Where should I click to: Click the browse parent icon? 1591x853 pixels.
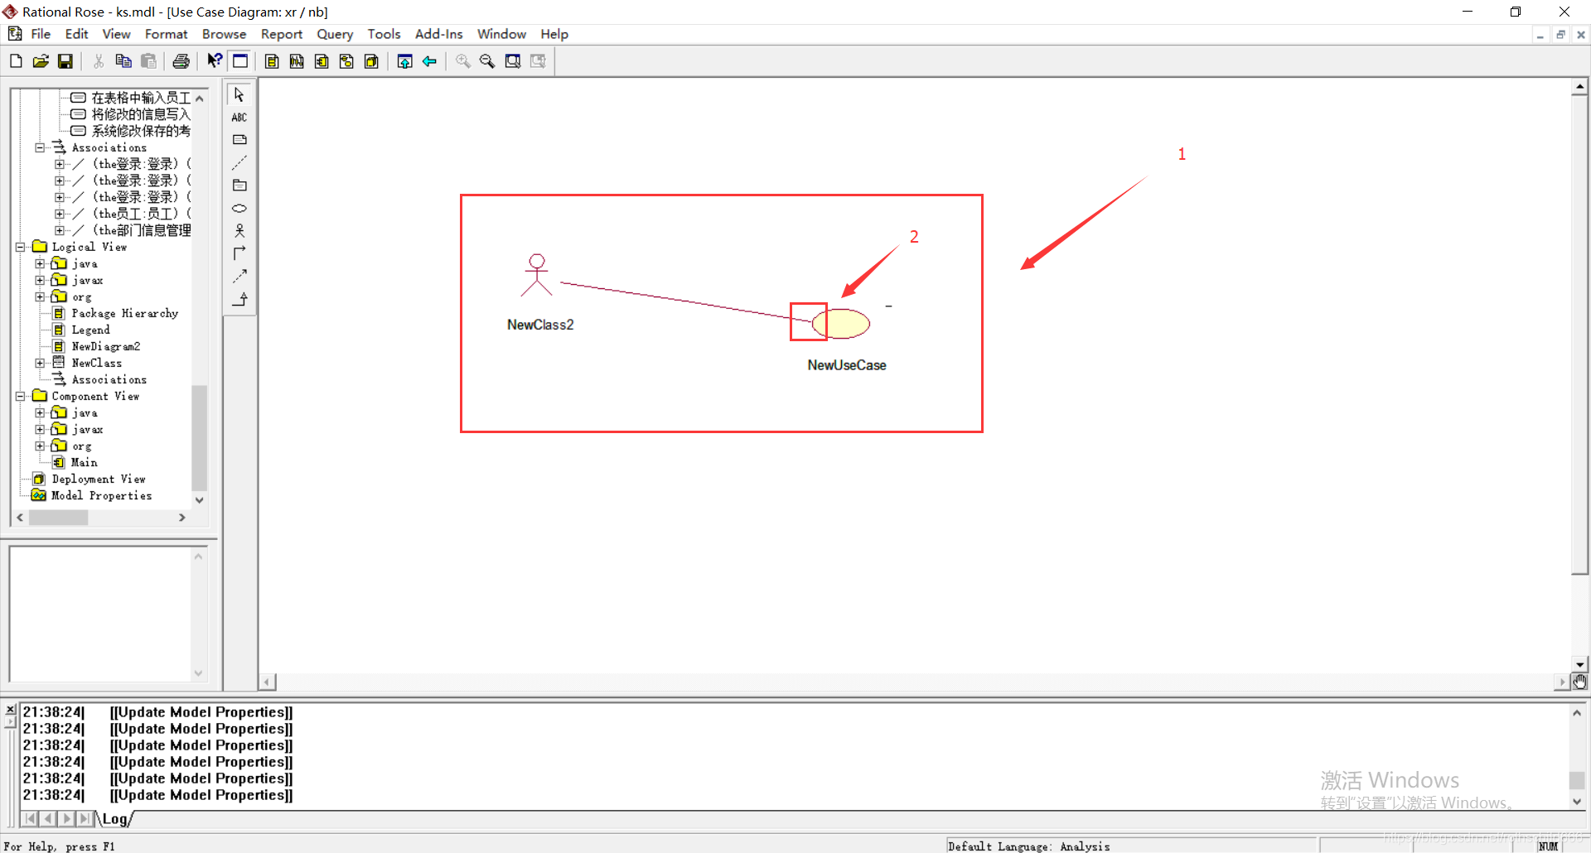pos(404,61)
